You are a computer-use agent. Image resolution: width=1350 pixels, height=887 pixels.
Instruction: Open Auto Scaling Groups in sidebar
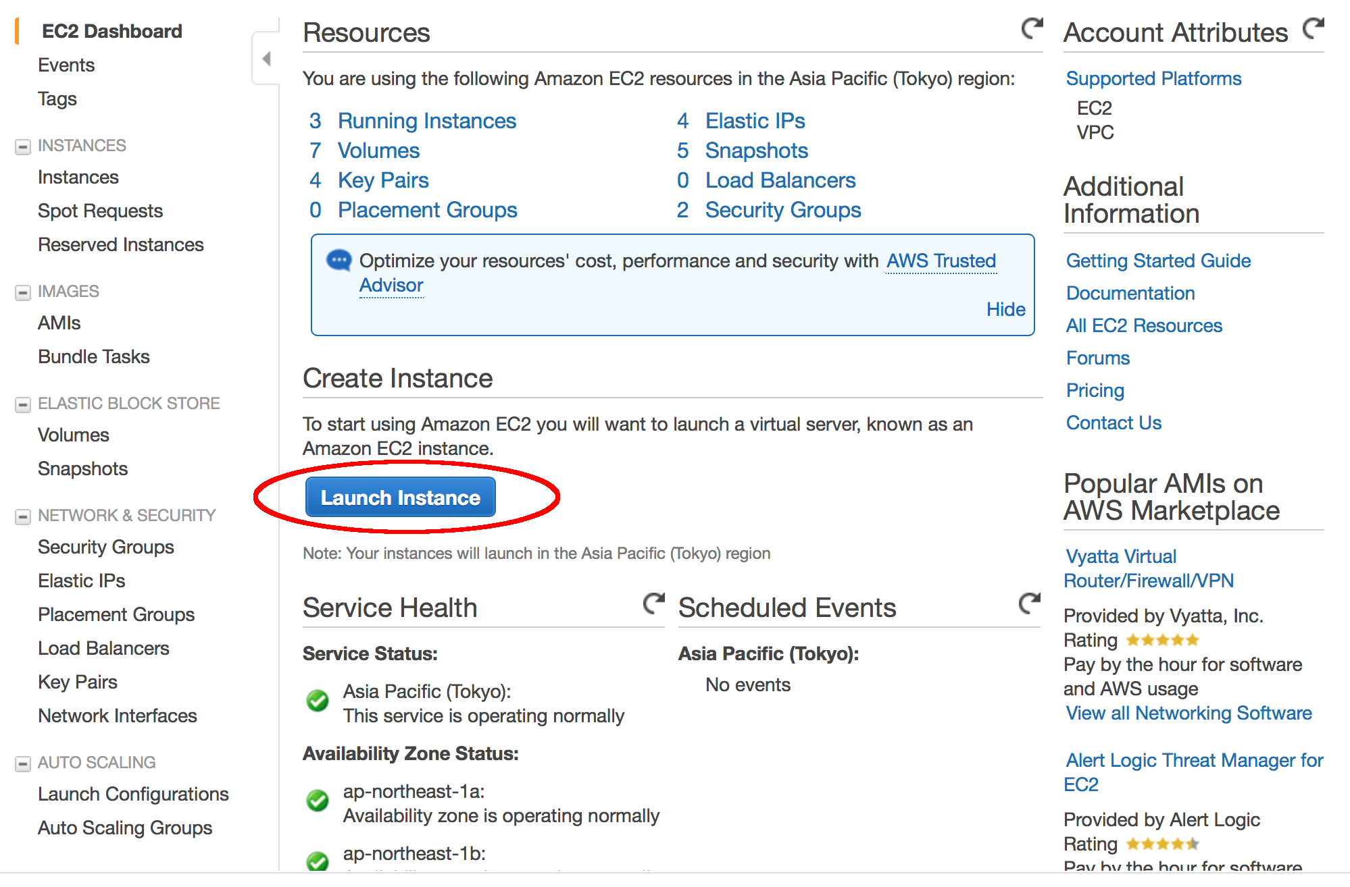[x=125, y=828]
